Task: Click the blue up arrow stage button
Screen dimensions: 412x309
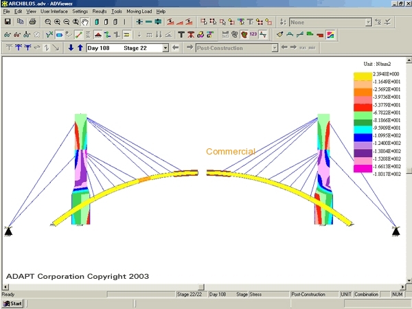Action: click(80, 47)
